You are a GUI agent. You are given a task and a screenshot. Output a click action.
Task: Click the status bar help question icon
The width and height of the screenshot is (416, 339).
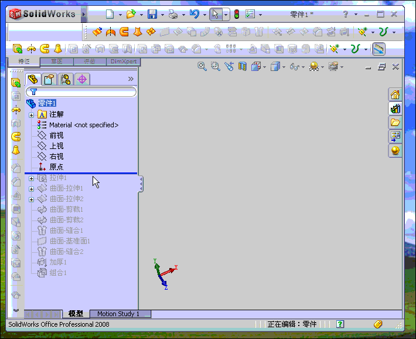(340, 324)
